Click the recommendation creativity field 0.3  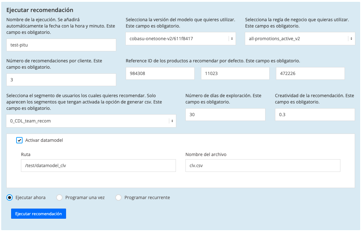tap(315, 115)
